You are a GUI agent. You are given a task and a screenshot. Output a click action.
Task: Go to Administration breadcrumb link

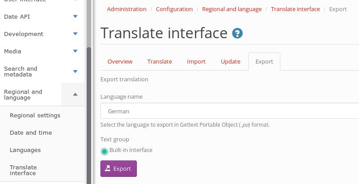tap(127, 9)
